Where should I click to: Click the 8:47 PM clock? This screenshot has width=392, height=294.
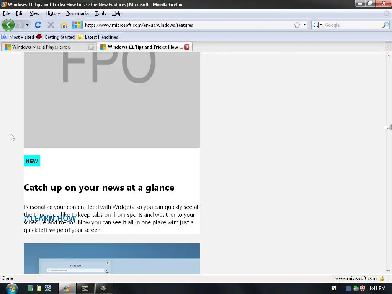tap(377, 288)
